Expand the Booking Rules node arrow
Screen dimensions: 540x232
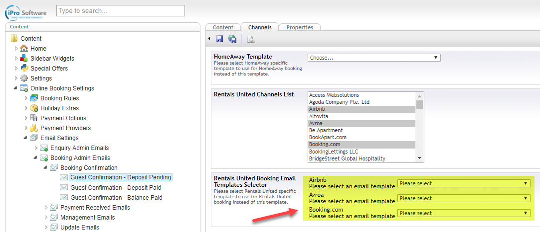click(x=26, y=98)
